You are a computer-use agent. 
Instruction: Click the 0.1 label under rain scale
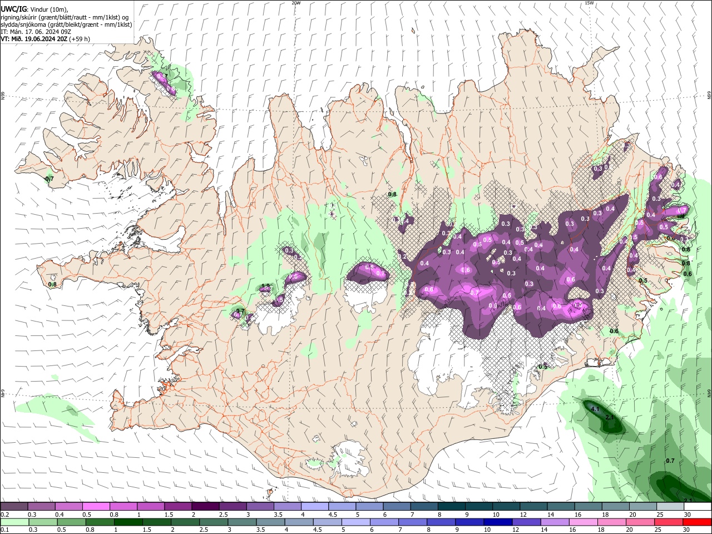[4, 530]
